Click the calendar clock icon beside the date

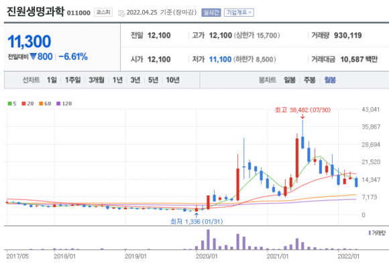pos(121,13)
